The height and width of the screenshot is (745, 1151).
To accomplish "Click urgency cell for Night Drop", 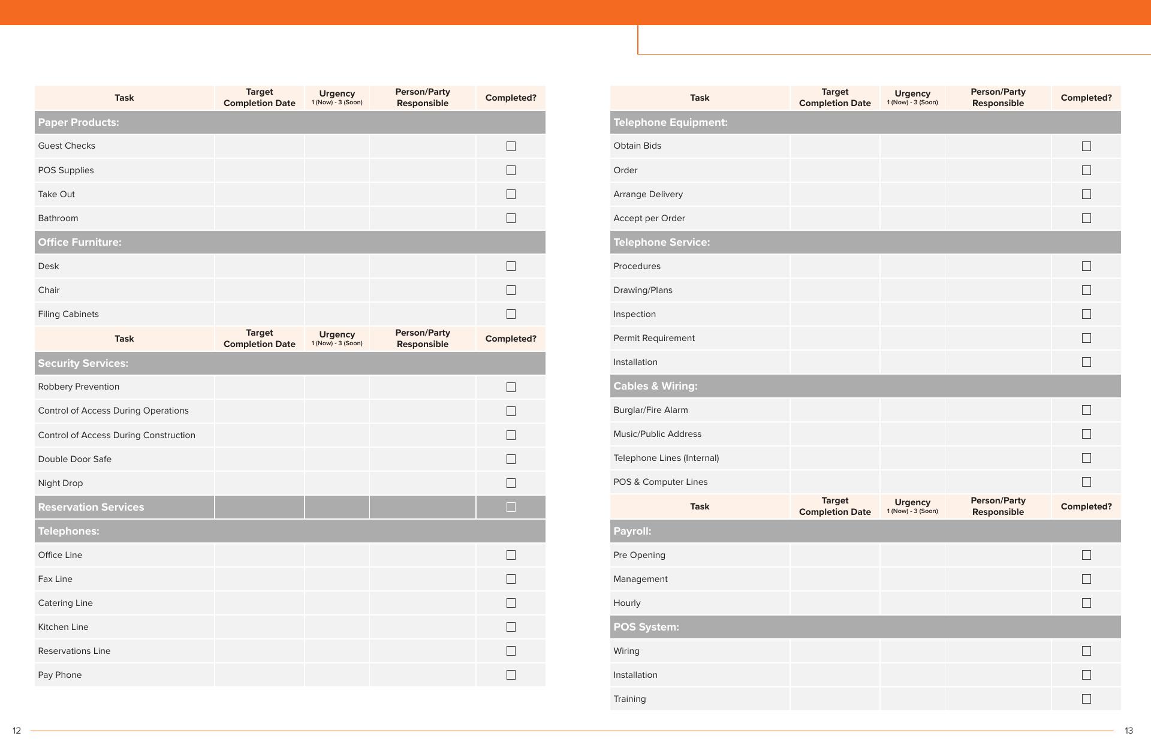I will tap(337, 483).
